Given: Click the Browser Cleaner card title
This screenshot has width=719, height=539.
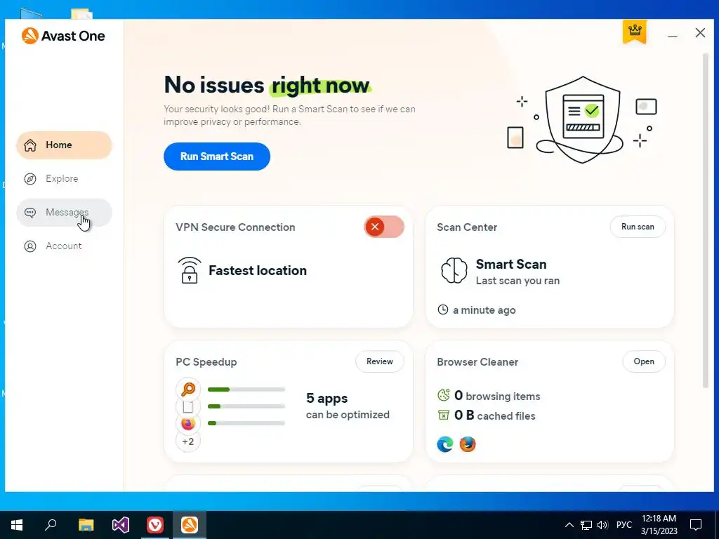Looking at the screenshot, I should pyautogui.click(x=477, y=362).
